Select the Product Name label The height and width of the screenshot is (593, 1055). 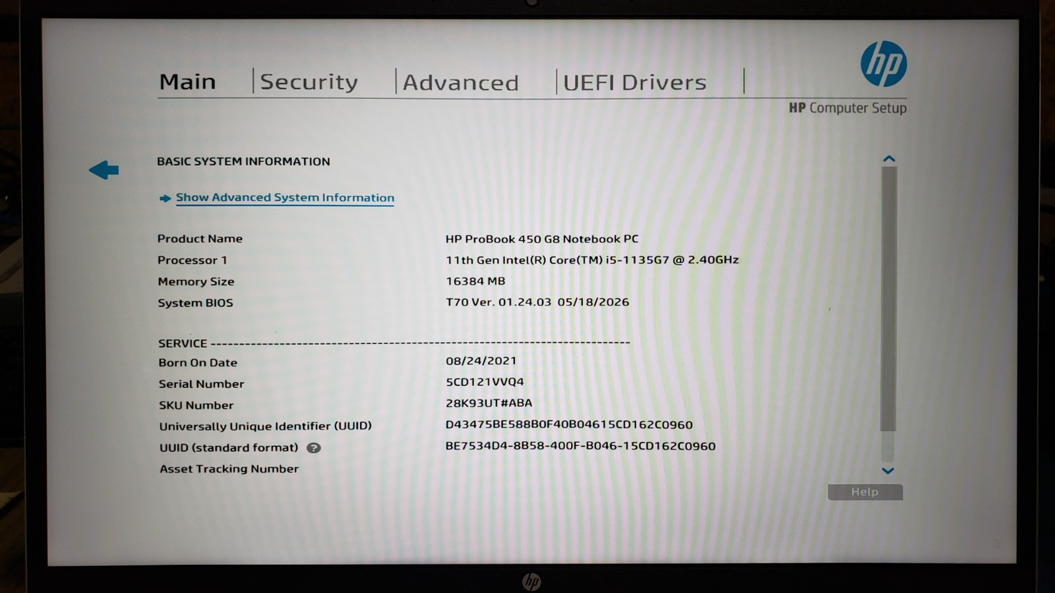(200, 239)
